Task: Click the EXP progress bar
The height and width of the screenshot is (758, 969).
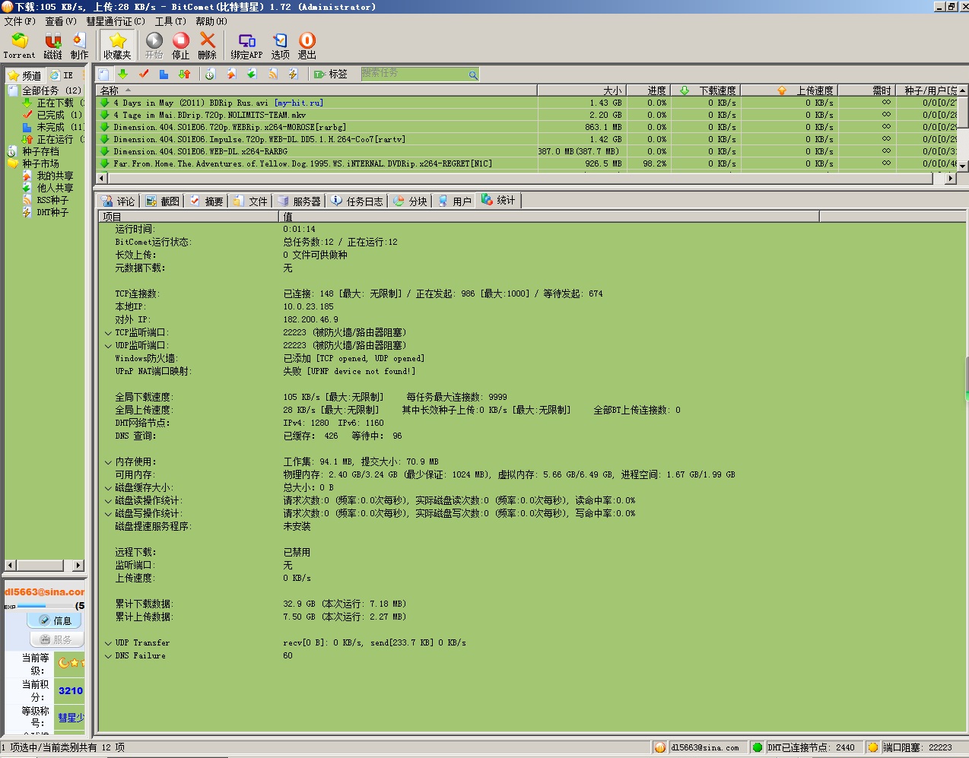Action: [46, 606]
